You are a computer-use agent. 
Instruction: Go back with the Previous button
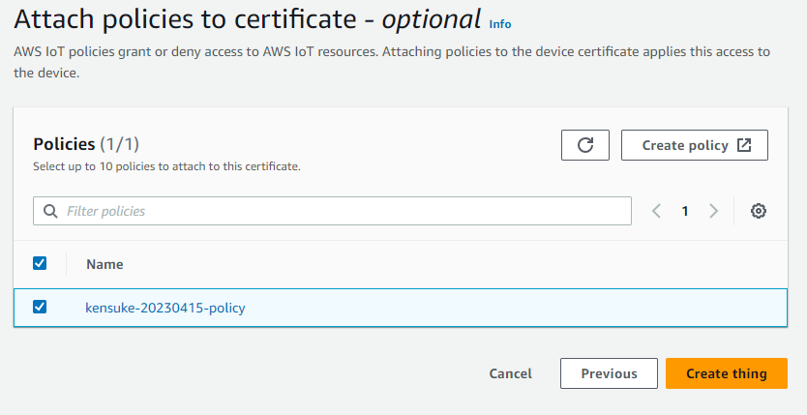pos(609,373)
